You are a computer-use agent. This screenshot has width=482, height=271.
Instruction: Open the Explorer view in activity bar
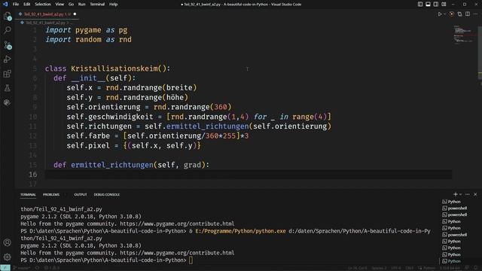point(8,17)
